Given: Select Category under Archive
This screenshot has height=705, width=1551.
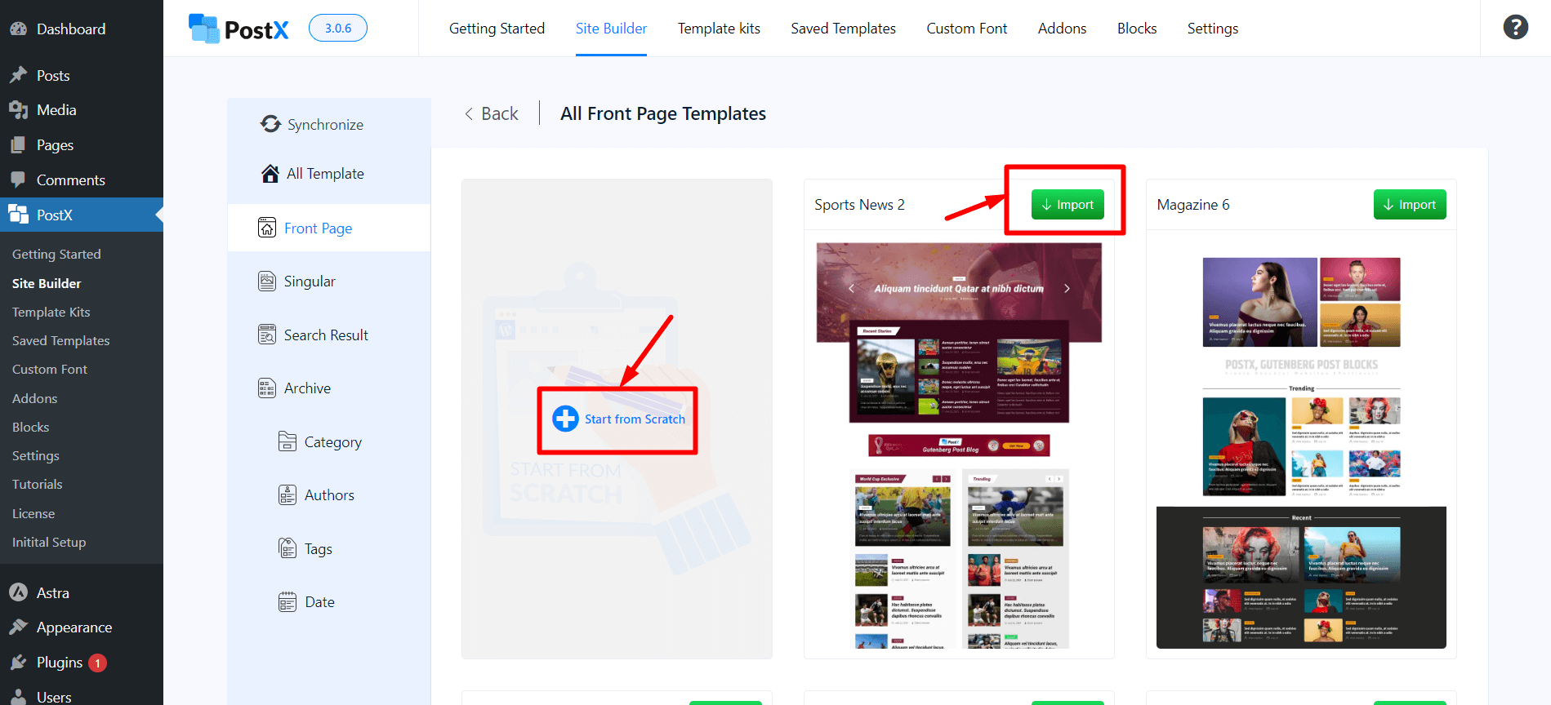Looking at the screenshot, I should [x=333, y=441].
